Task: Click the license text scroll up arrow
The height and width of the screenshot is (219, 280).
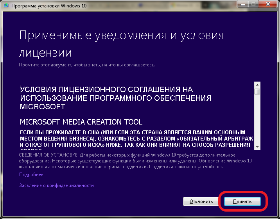Action: (257, 85)
